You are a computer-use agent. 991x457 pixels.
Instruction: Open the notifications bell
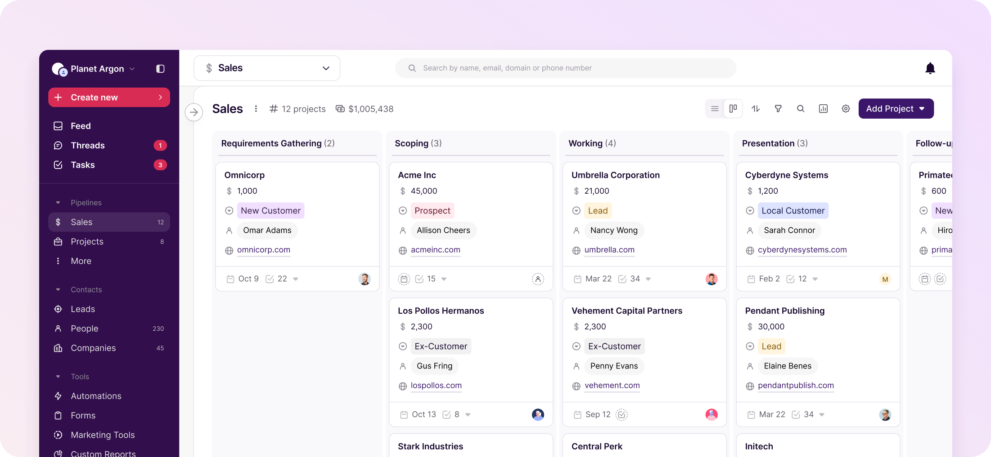click(930, 68)
